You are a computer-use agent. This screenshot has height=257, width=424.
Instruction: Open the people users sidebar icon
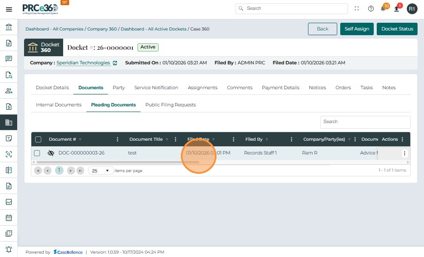pyautogui.click(x=9, y=91)
